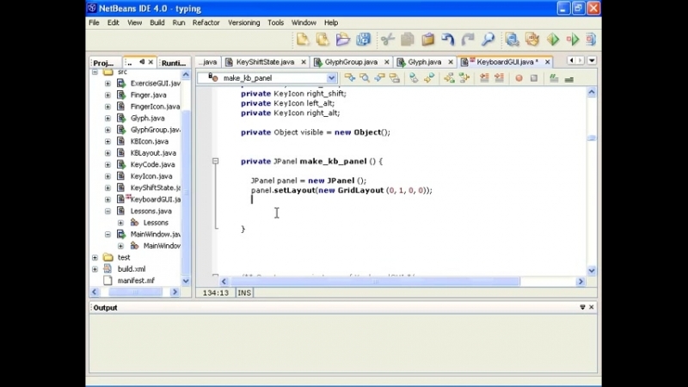Click the Find magnifier icon

point(488,40)
